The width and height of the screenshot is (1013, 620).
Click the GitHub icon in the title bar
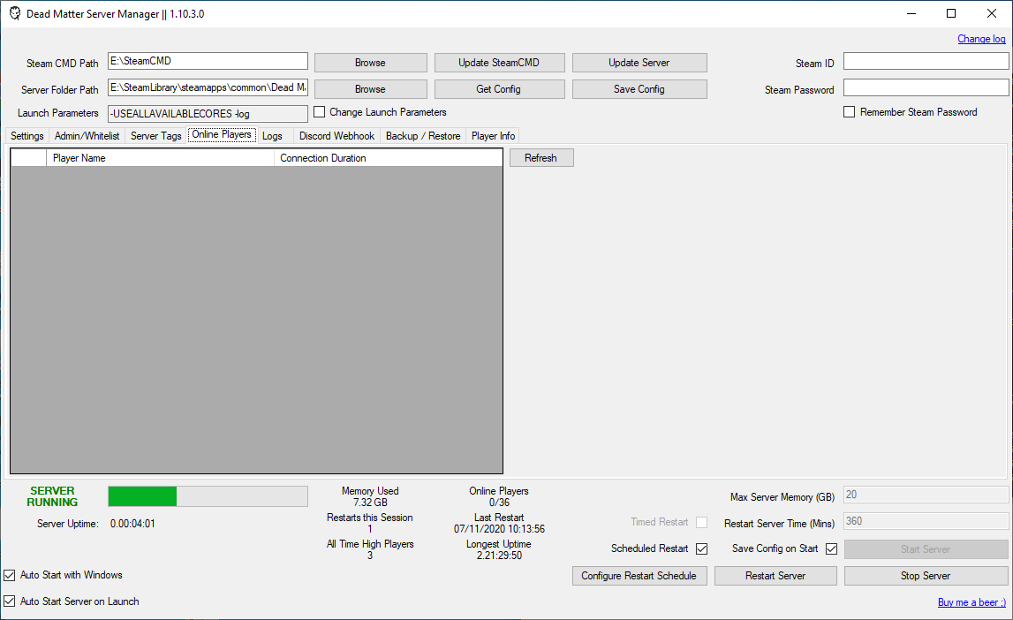[14, 13]
